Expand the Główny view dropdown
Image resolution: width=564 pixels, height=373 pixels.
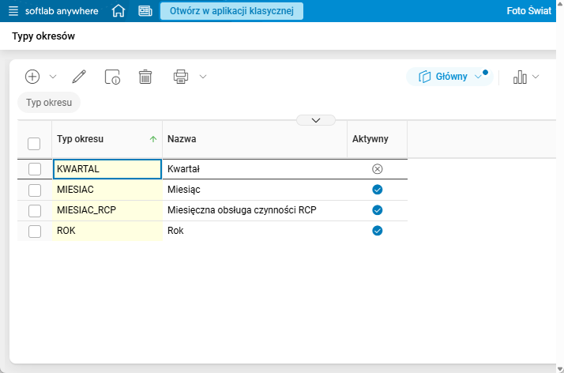pos(478,77)
